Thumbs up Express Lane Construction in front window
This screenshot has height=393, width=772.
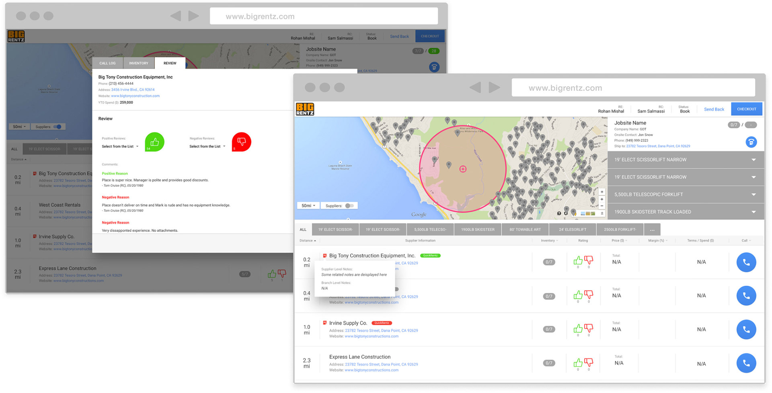pyautogui.click(x=578, y=362)
